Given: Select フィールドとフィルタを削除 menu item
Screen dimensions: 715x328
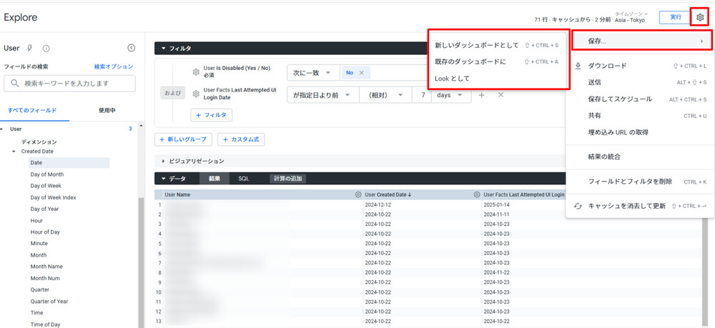Looking at the screenshot, I should coord(640,182).
